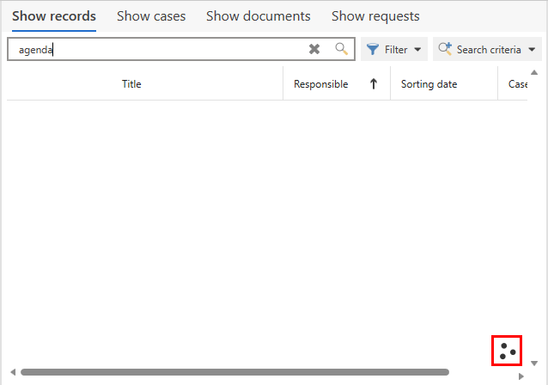
Task: Clear the search text with the X icon
Action: [x=314, y=49]
